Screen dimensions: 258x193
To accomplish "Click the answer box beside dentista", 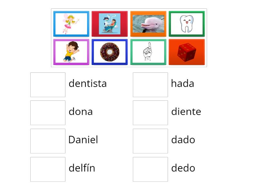I will click(48, 84).
